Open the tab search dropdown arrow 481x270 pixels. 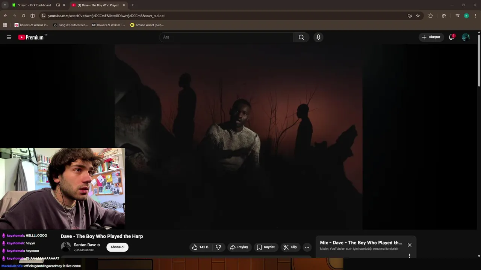pos(5,5)
